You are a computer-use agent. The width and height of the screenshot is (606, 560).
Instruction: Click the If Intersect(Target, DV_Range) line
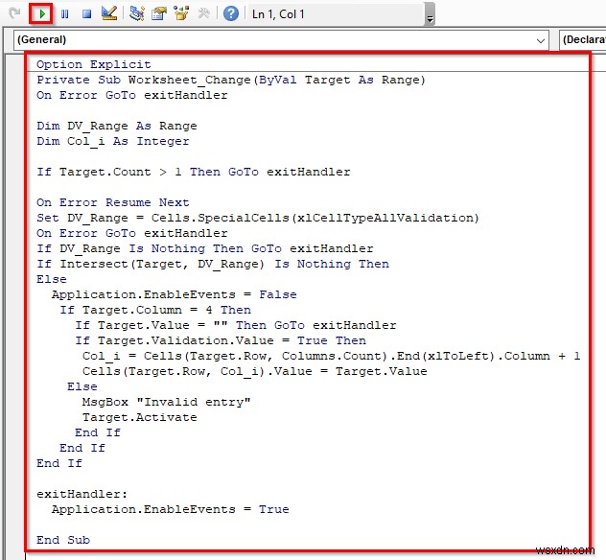click(x=213, y=264)
